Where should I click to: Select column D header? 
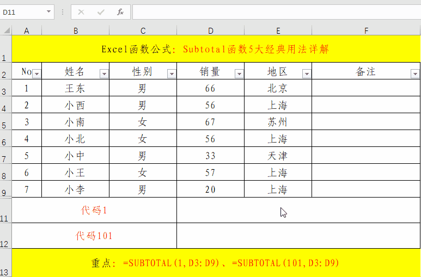(x=211, y=30)
